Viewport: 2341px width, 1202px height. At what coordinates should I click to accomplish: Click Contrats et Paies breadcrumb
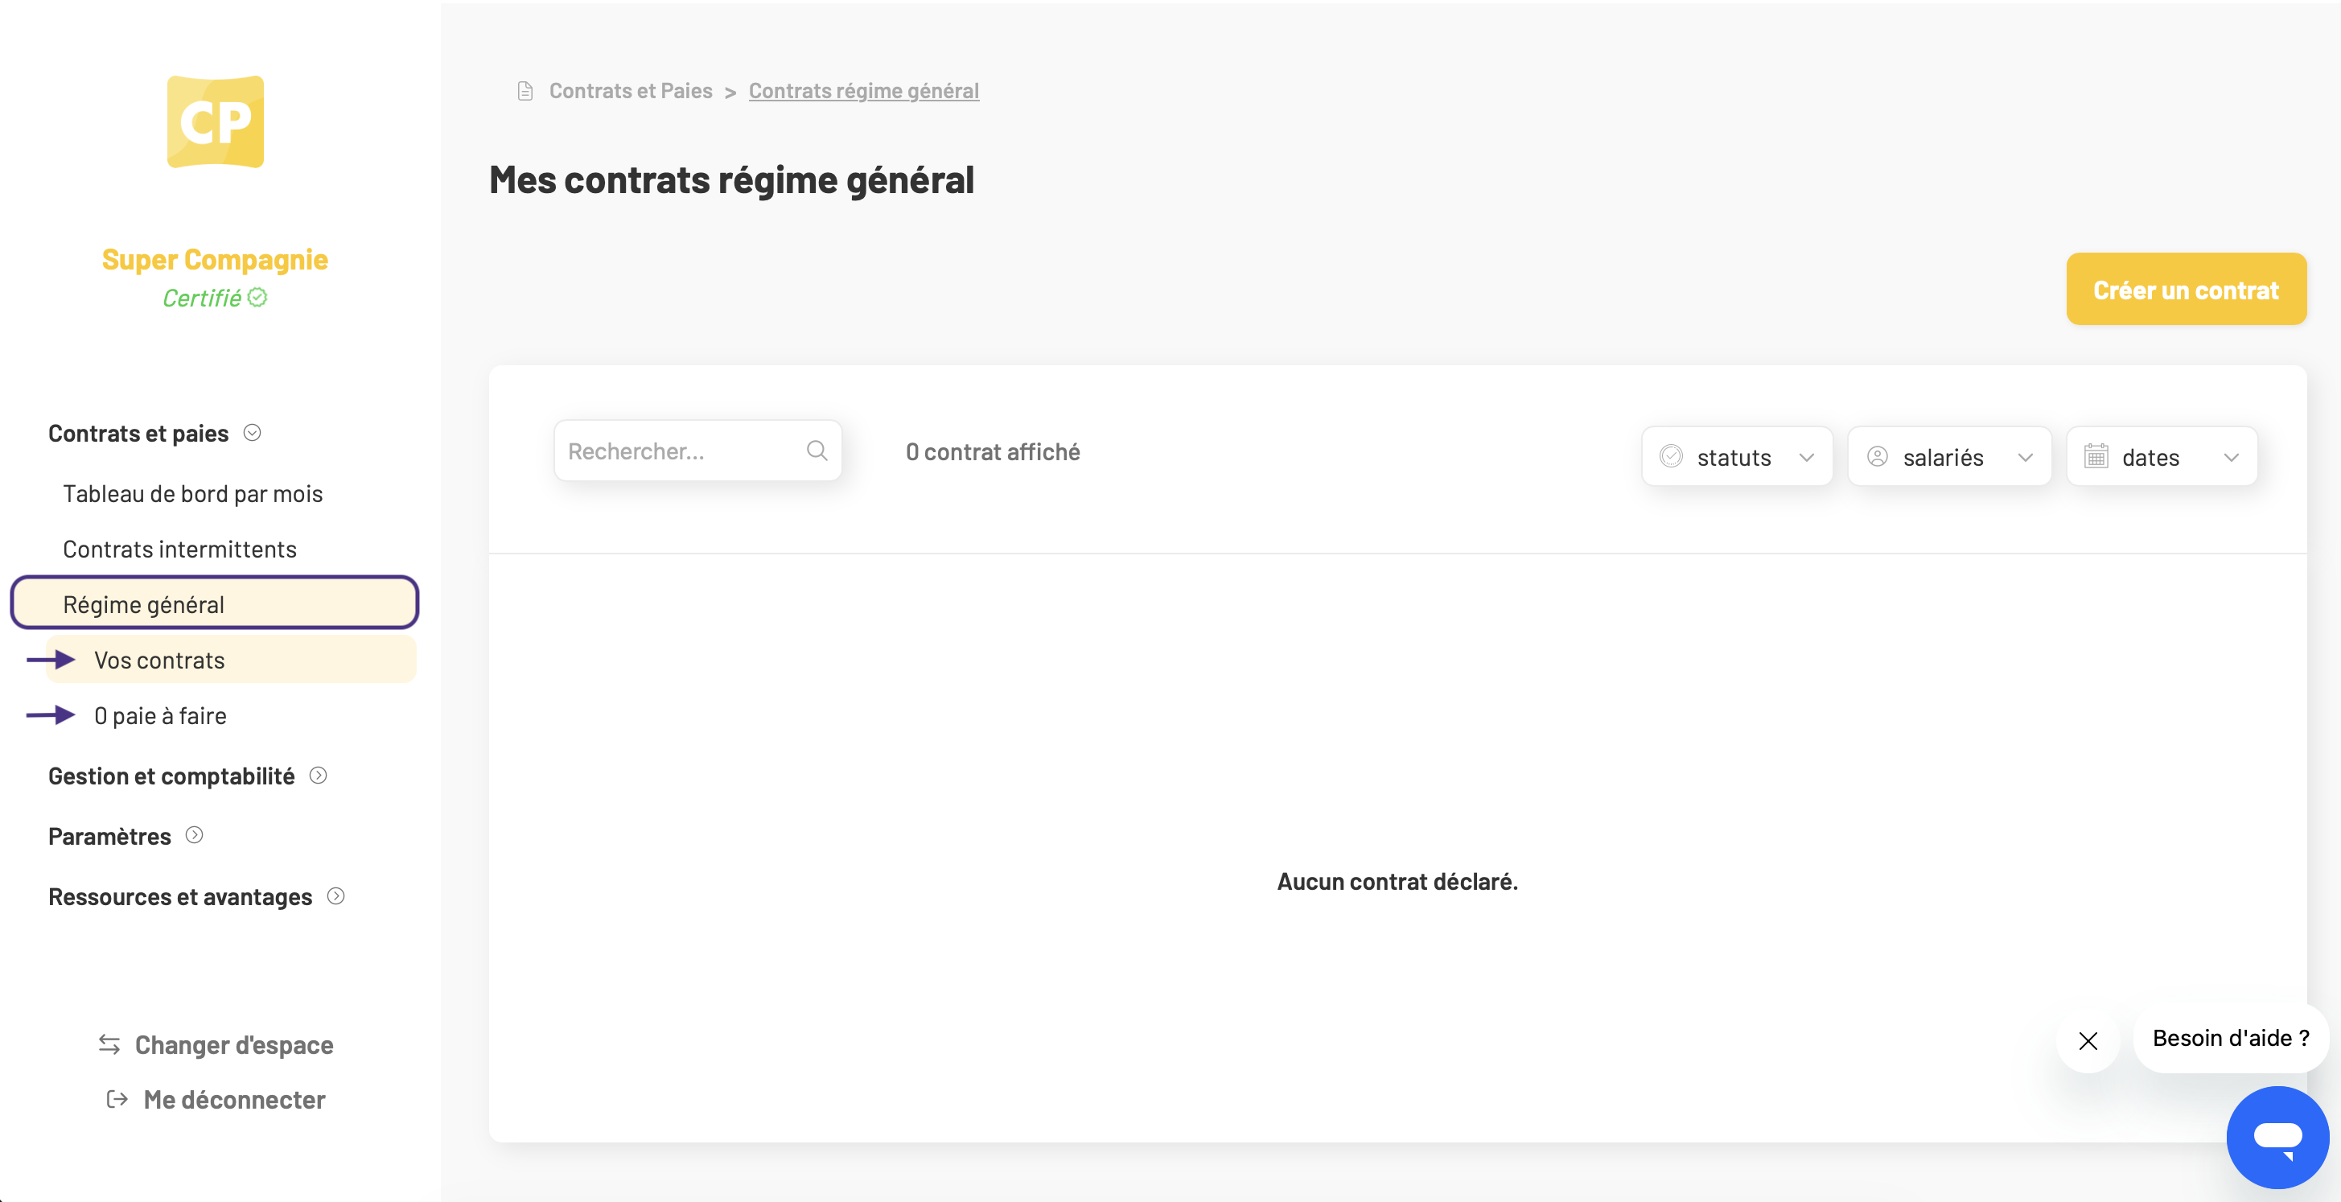(x=631, y=91)
